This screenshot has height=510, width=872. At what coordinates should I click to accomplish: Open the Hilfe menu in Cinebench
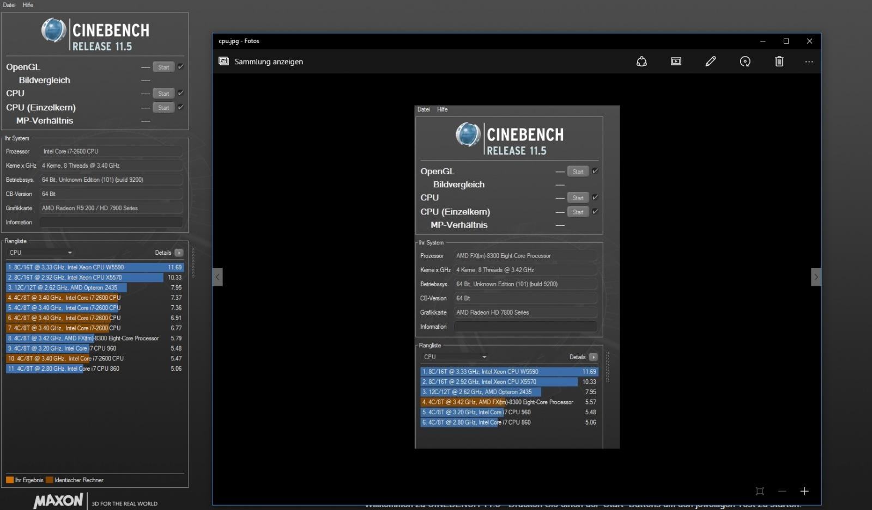(x=28, y=5)
